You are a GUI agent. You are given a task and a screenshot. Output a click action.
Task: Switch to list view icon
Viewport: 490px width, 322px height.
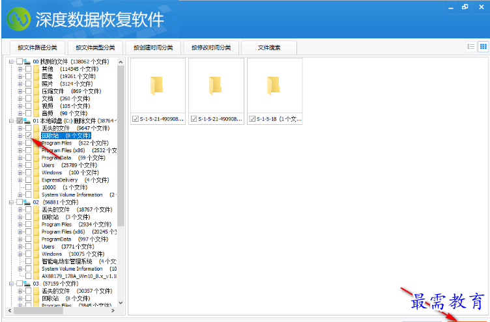[471, 47]
